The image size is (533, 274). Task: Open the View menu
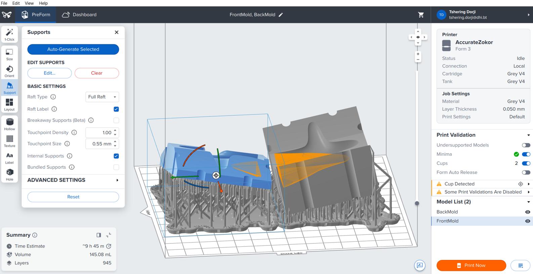click(x=29, y=3)
